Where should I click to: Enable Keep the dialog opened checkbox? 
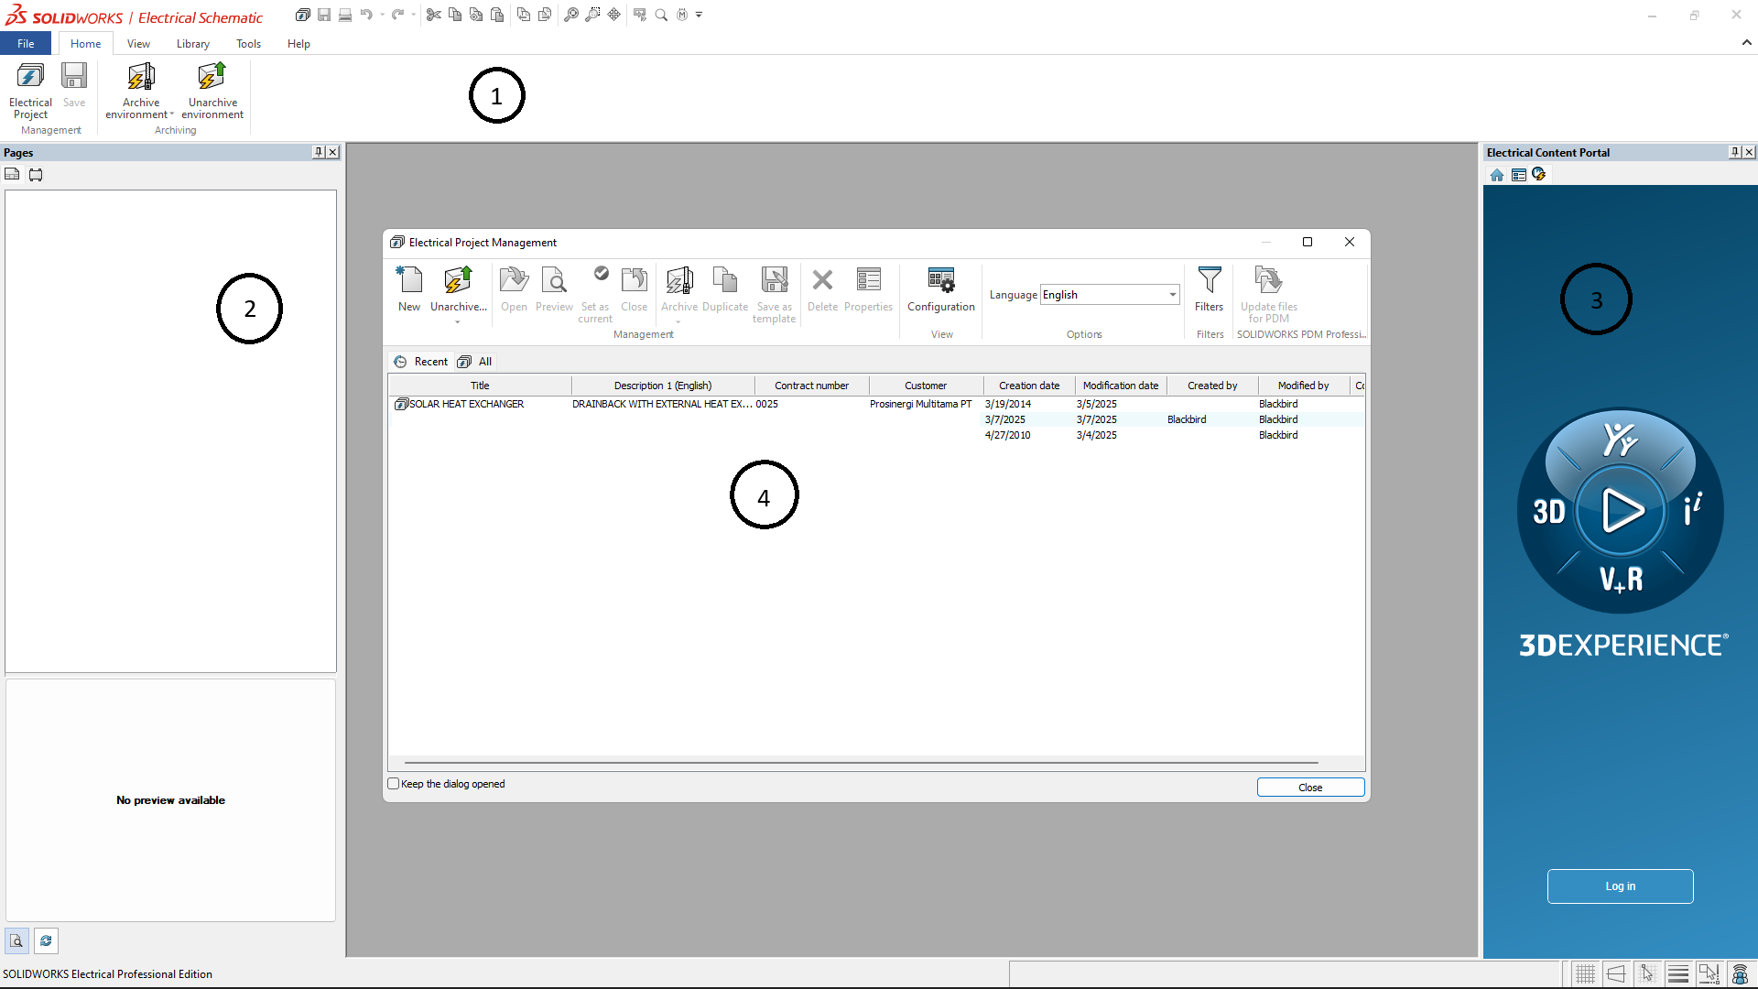click(394, 784)
